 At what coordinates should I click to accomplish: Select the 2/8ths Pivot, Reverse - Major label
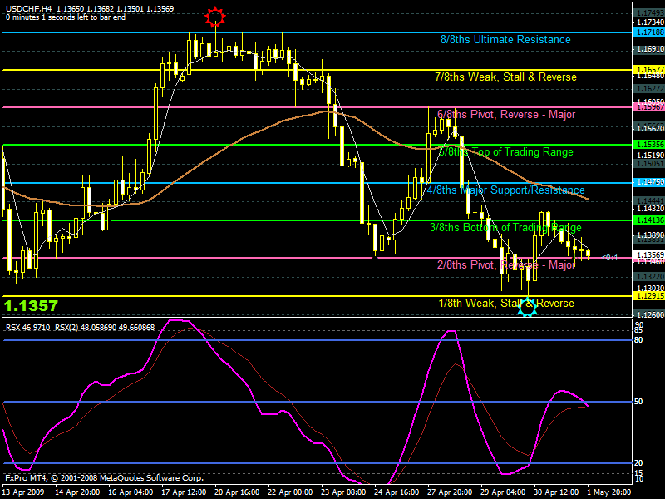506,264
